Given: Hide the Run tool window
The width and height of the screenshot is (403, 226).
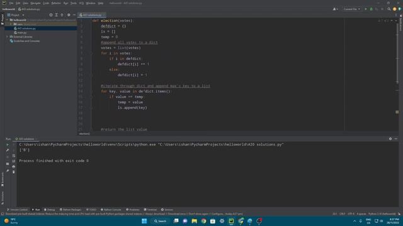Looking at the screenshot, I should (396, 139).
